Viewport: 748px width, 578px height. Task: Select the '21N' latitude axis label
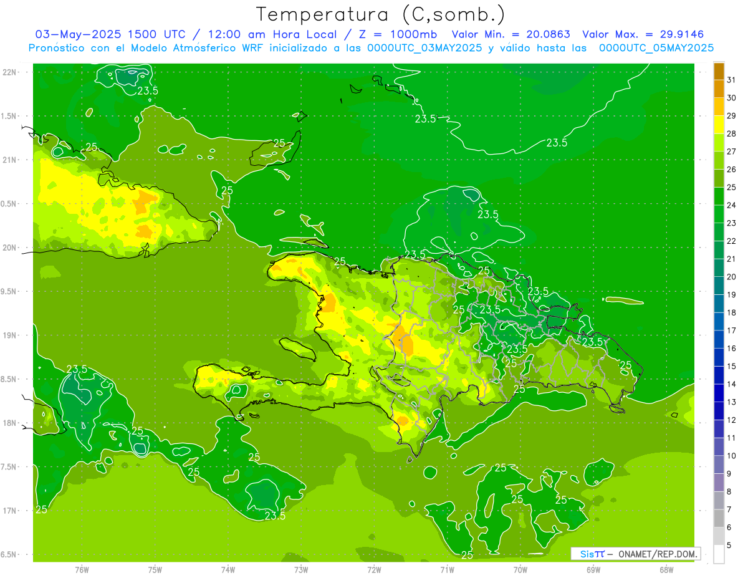(x=10, y=160)
